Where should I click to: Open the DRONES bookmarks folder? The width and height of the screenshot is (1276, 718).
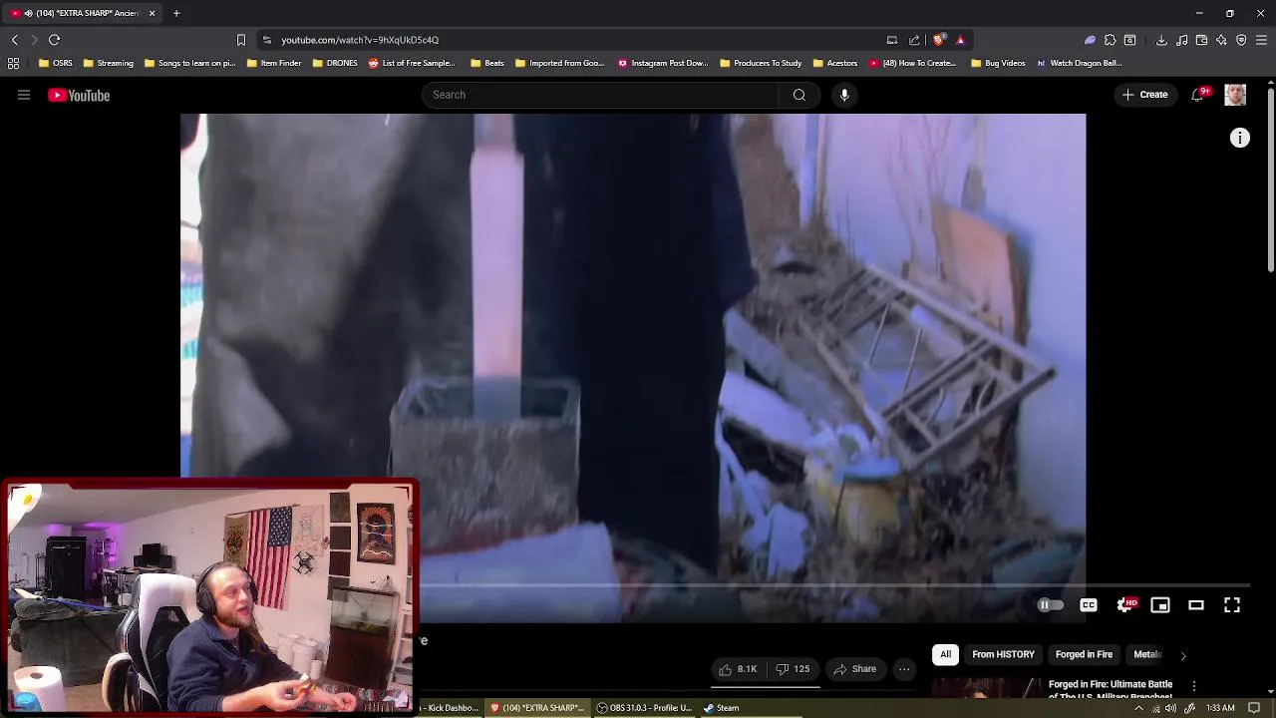tap(335, 63)
